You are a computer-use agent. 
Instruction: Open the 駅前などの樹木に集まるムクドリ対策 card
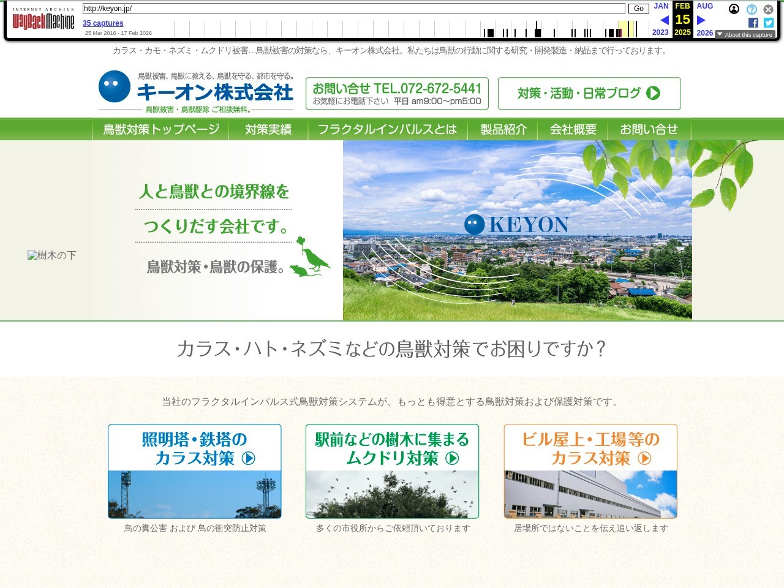pos(393,472)
